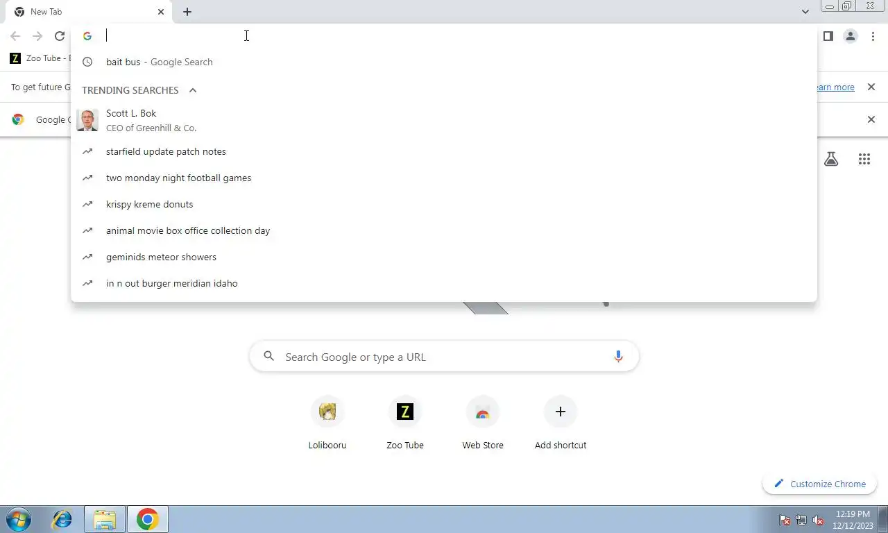Click the network tray icon
The height and width of the screenshot is (533, 888).
coord(801,520)
